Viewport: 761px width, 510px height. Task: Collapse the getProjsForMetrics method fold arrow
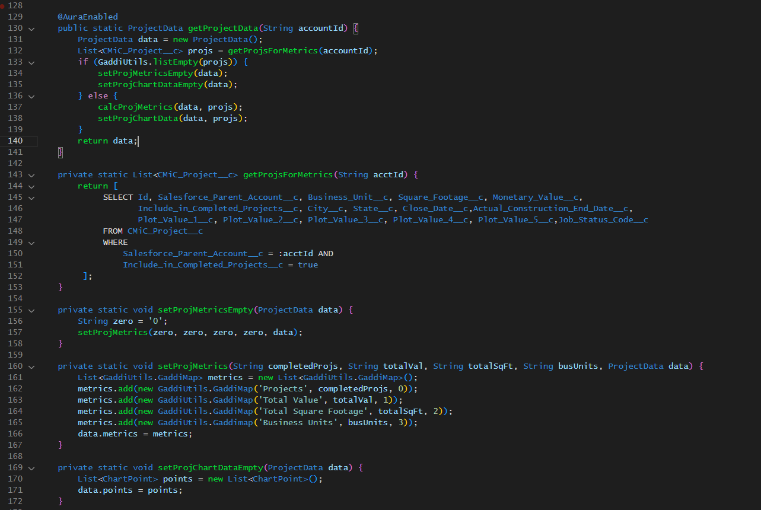point(31,174)
